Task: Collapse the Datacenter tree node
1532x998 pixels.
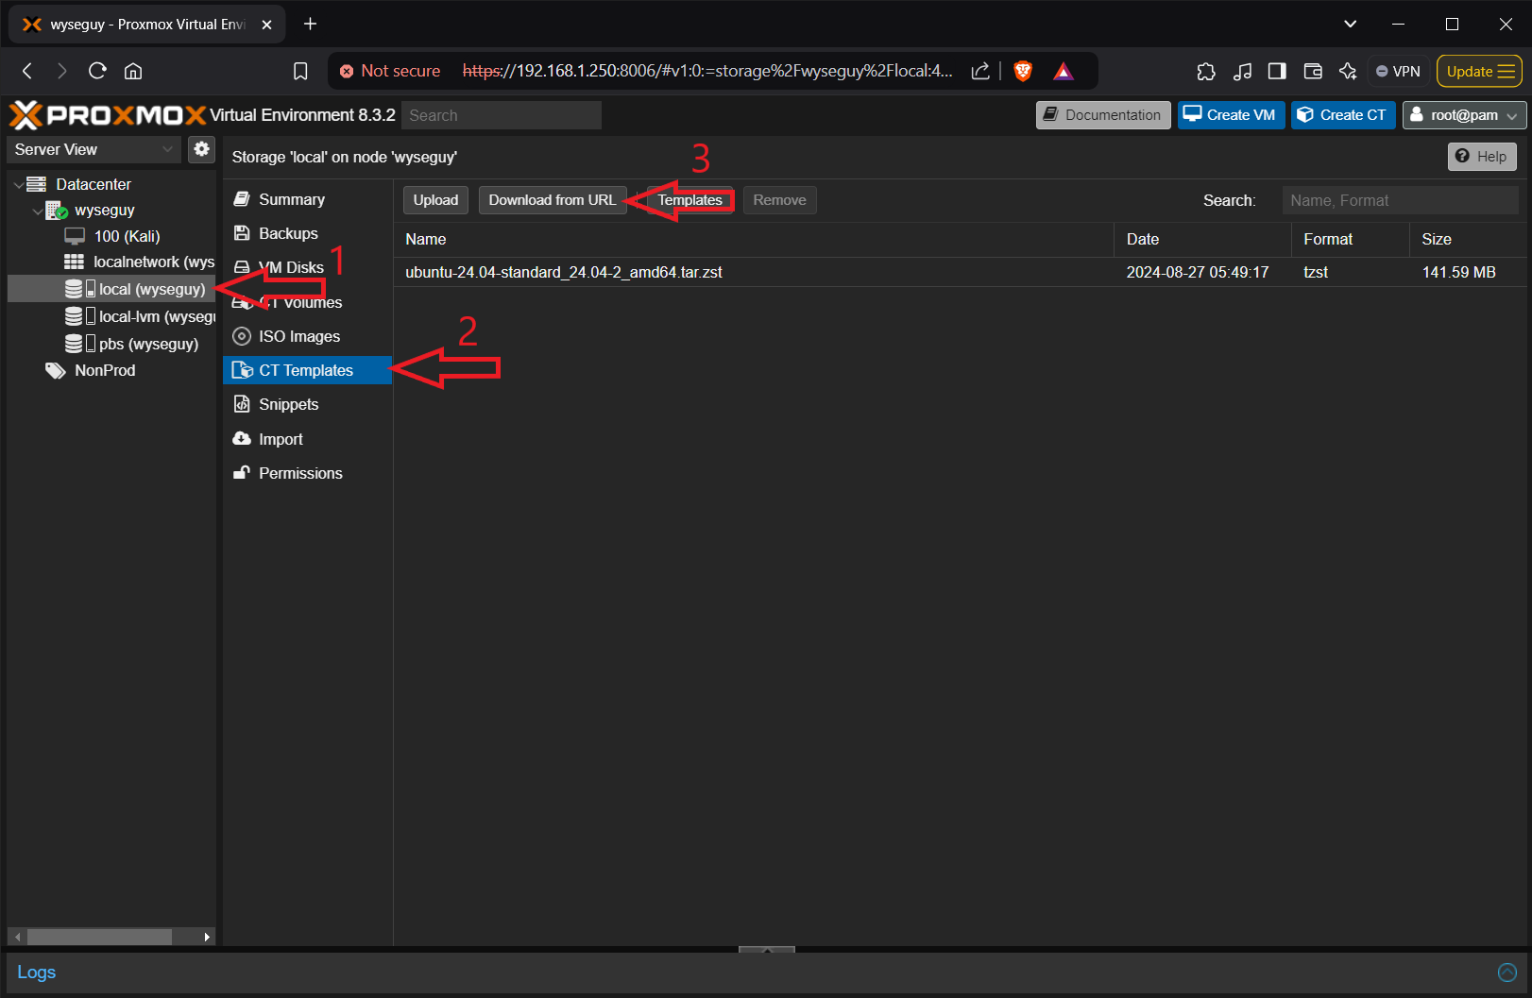Action: (18, 184)
